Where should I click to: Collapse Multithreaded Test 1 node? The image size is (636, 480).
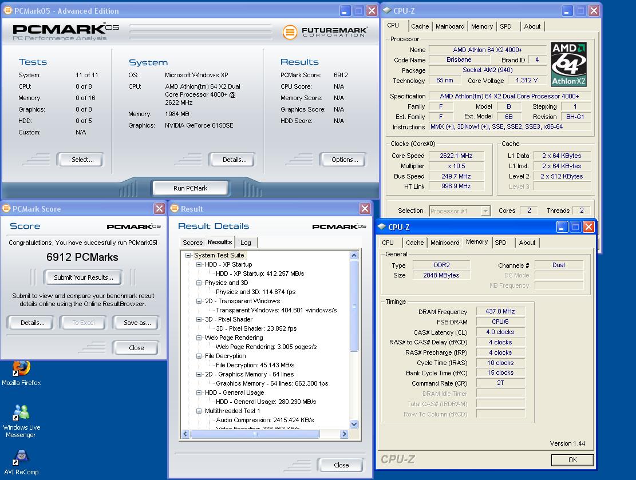199,411
